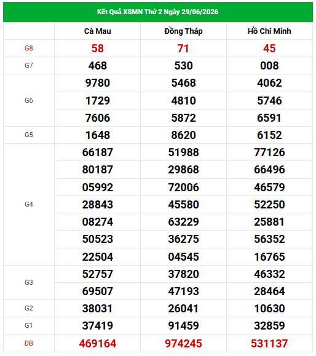The image size is (316, 356).
Task: Click Đồng Tháp G8 result 71
Action: click(x=183, y=49)
